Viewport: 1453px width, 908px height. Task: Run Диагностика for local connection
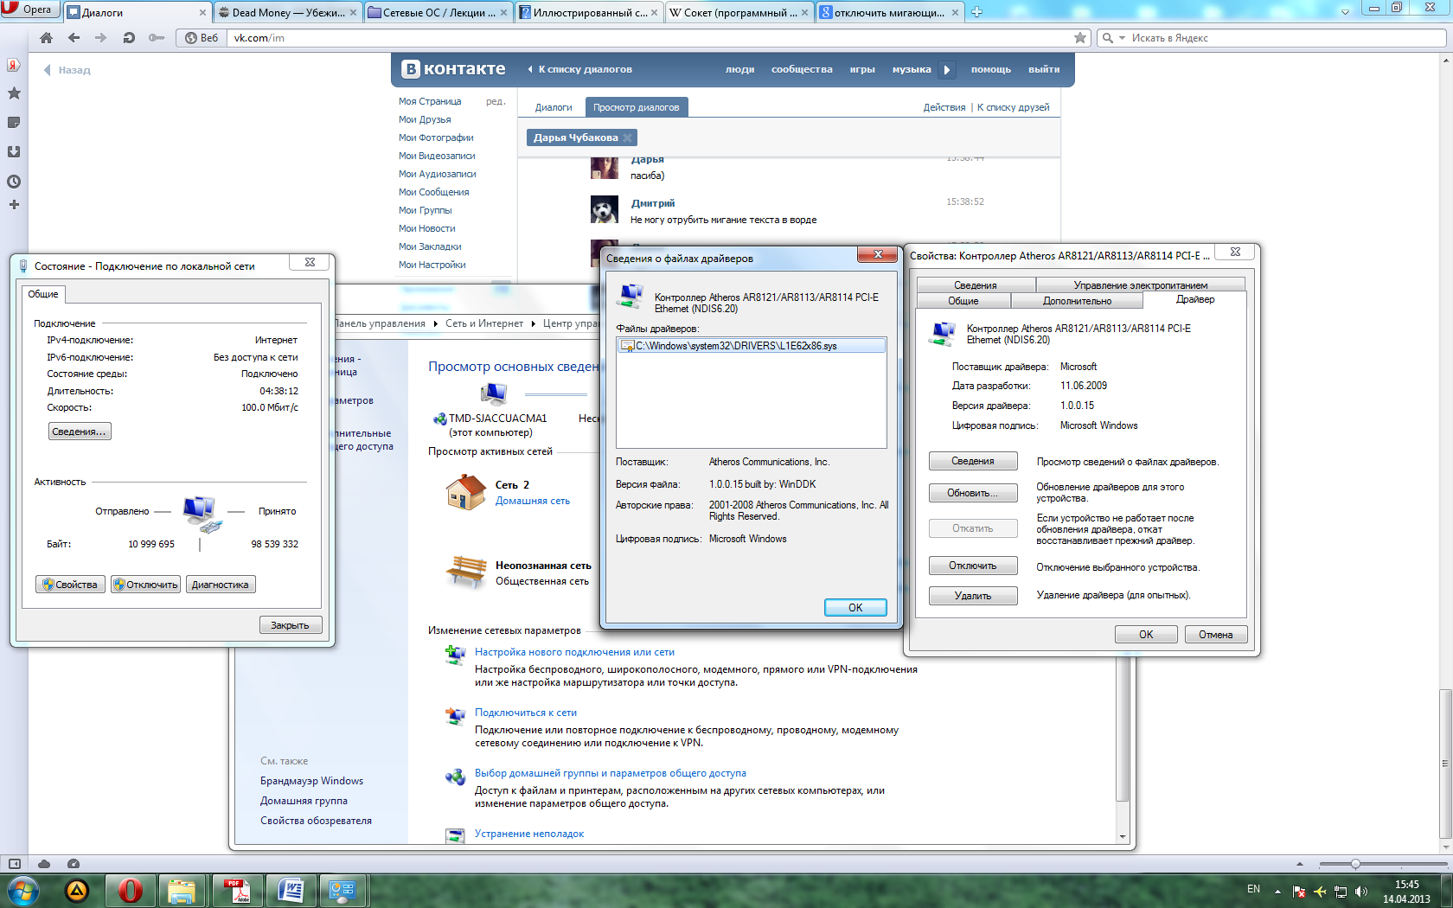click(x=221, y=585)
